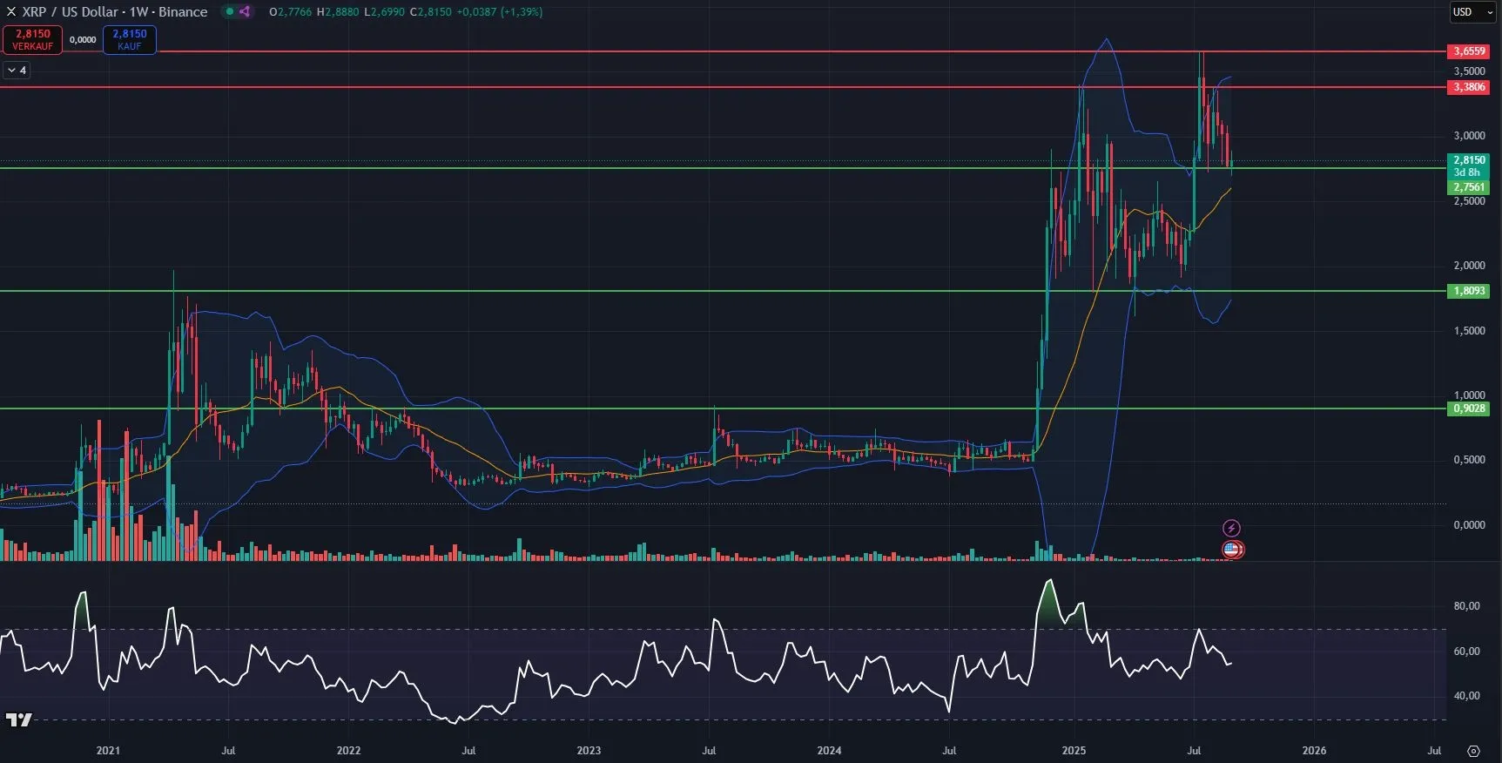1502x763 pixels.
Task: Click the 0,0000 price axis value
Action: click(1469, 525)
